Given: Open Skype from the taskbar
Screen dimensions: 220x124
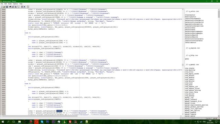Looking at the screenshot, I should (42, 122).
